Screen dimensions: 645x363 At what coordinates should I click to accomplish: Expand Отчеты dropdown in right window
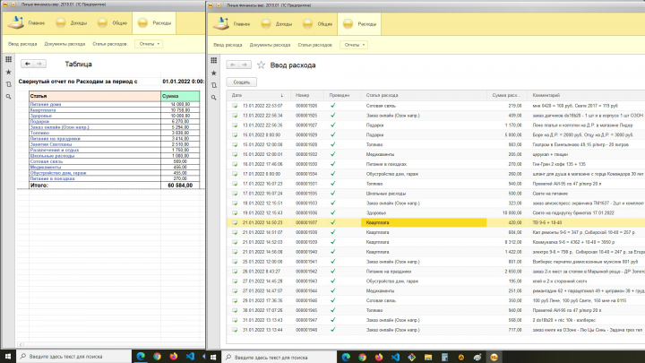(354, 43)
